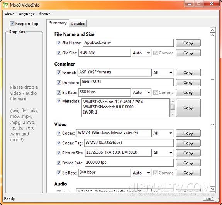Image resolution: width=222 pixels, height=205 pixels.
Task: Open the Language menu
Action: click(x=26, y=14)
